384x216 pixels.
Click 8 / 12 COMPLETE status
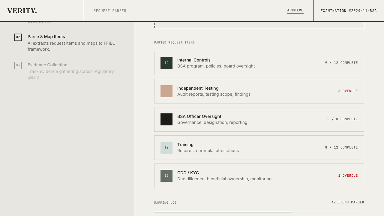click(341, 148)
